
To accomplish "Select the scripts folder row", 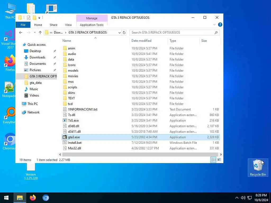I will point(141,87).
